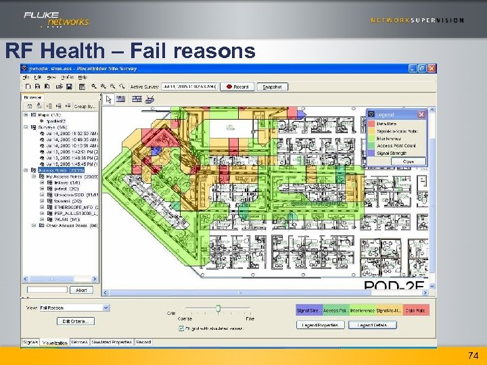Click Close in the Legend popup
Viewport: 487px width, 365px height.
tap(409, 162)
